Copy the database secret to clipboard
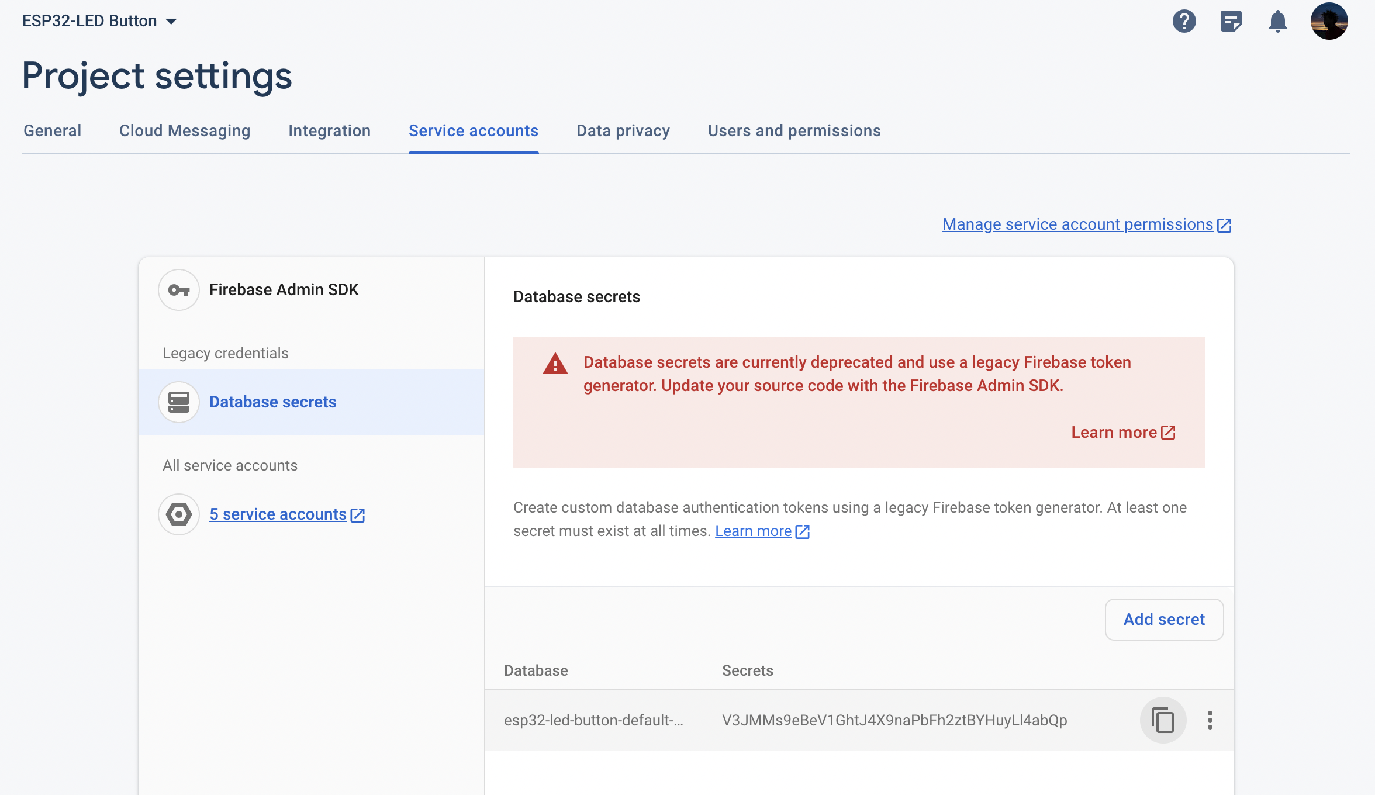 point(1163,720)
